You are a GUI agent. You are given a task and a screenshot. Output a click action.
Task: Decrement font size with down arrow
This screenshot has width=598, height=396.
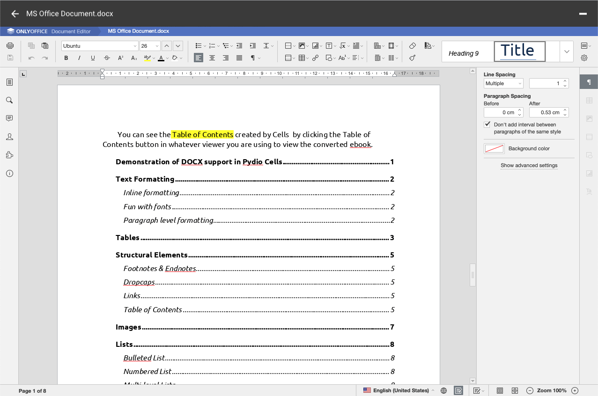tap(177, 46)
